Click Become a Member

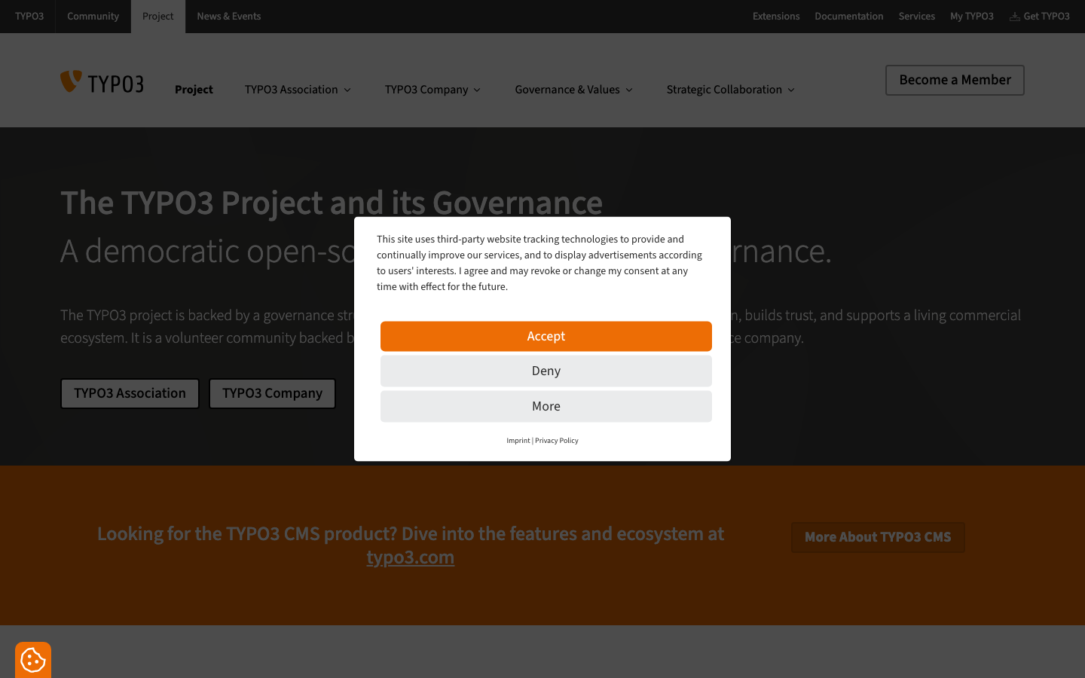tap(955, 80)
